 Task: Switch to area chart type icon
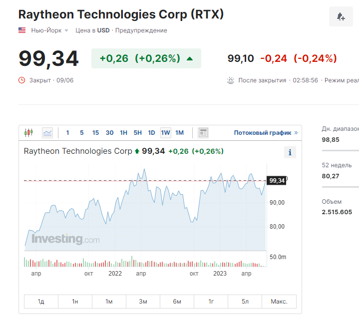(x=47, y=133)
